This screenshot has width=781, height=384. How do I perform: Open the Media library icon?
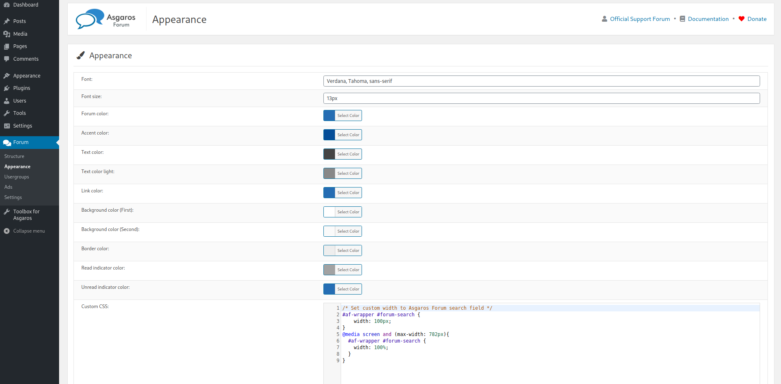7,34
